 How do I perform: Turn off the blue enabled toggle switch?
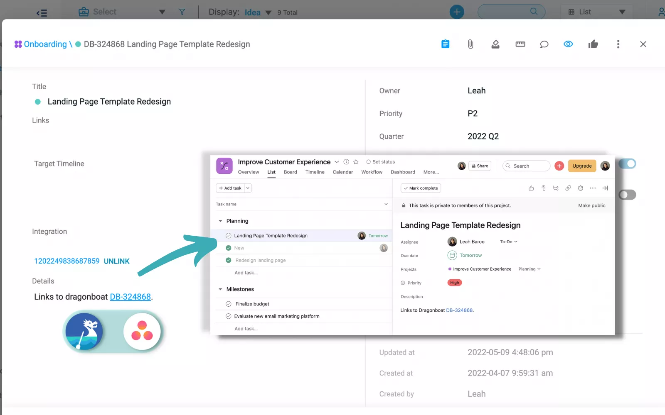[627, 164]
